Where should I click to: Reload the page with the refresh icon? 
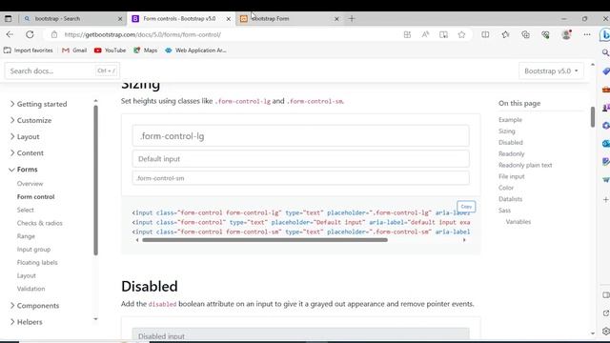coord(30,34)
